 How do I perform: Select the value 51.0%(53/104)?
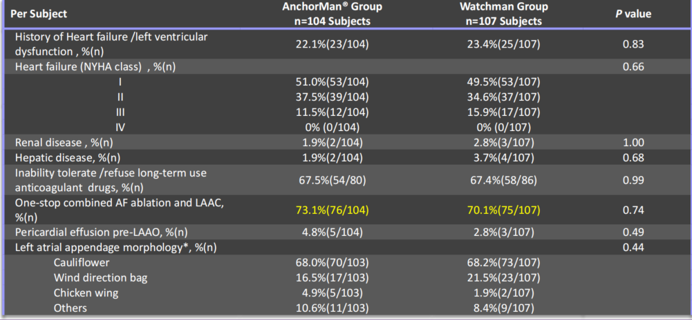click(x=332, y=82)
